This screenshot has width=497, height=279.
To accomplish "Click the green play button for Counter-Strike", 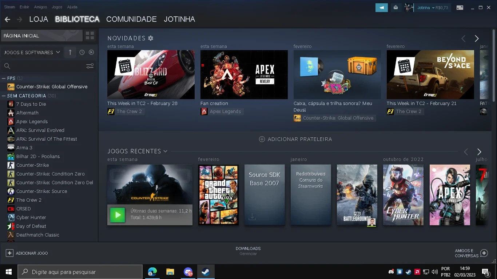I will tap(118, 215).
